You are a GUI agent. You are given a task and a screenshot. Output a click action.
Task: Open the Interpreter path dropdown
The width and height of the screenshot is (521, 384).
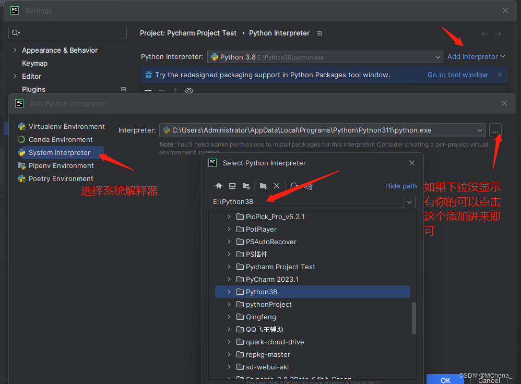pyautogui.click(x=479, y=130)
